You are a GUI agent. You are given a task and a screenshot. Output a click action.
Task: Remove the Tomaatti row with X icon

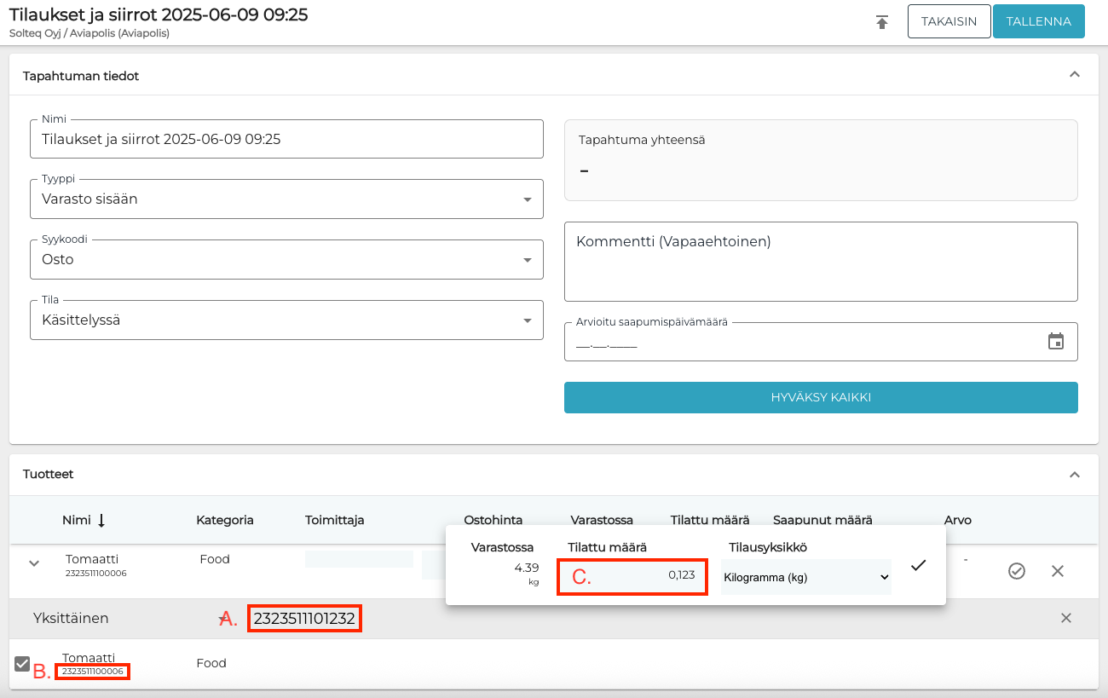pyautogui.click(x=1058, y=571)
